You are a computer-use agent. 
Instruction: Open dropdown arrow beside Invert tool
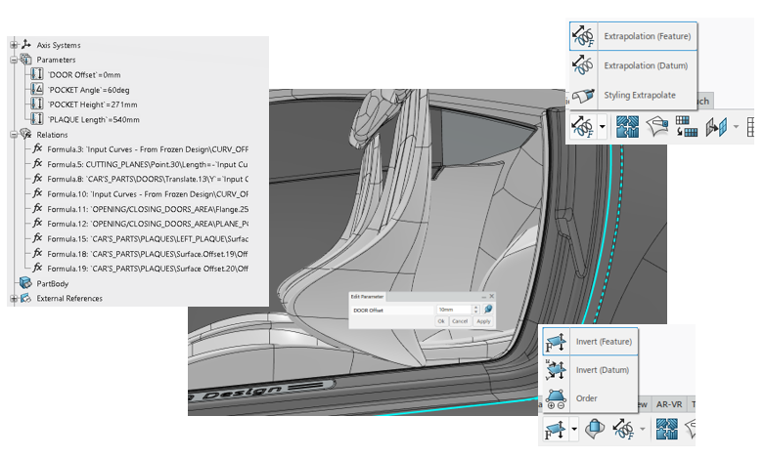point(573,428)
